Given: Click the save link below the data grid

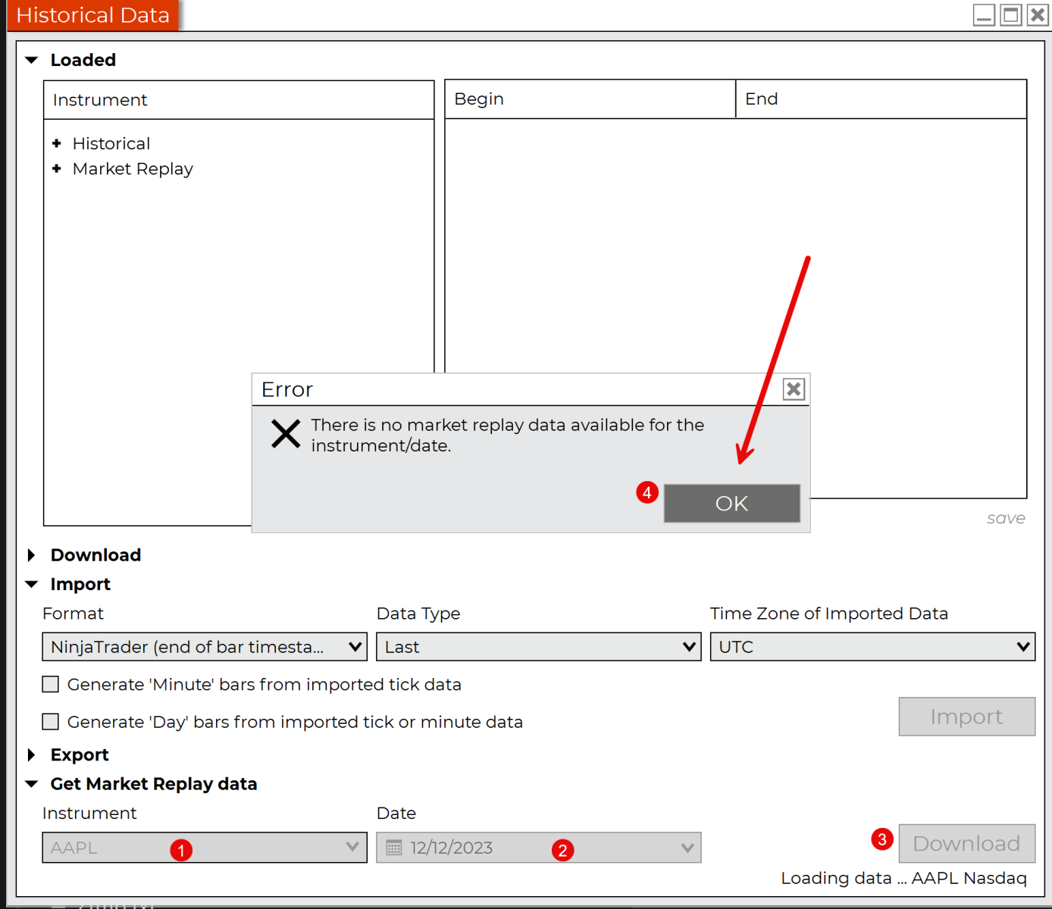Looking at the screenshot, I should tap(1006, 518).
